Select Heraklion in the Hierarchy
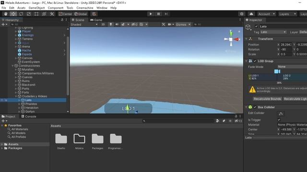Viewport: 307px width, 172px height. click(32, 107)
